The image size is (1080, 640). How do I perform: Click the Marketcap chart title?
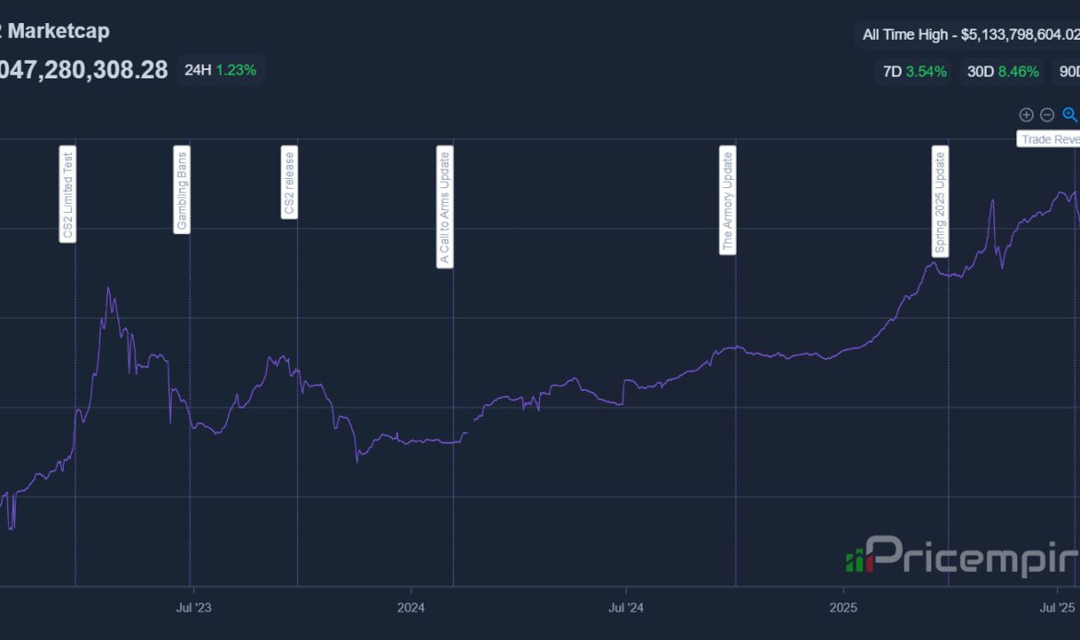pos(55,30)
